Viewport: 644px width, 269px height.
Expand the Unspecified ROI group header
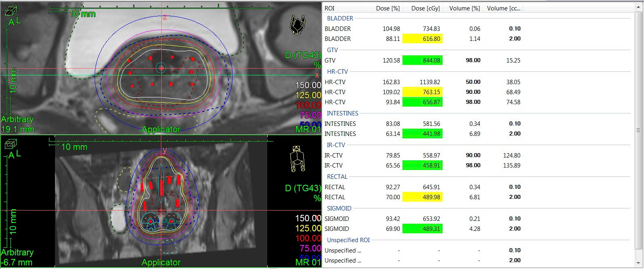point(348,240)
